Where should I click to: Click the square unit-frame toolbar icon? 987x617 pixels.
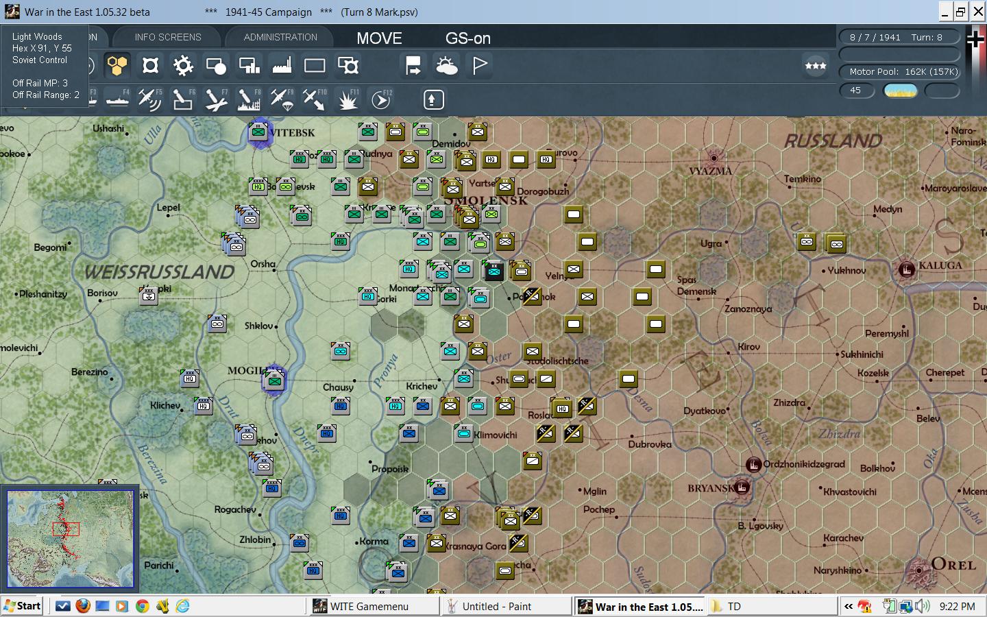coord(150,66)
